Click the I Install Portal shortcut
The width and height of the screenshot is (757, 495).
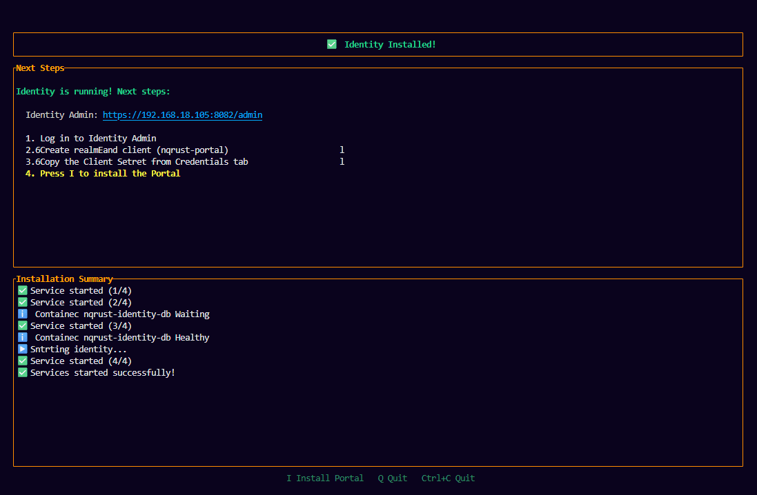pyautogui.click(x=325, y=478)
